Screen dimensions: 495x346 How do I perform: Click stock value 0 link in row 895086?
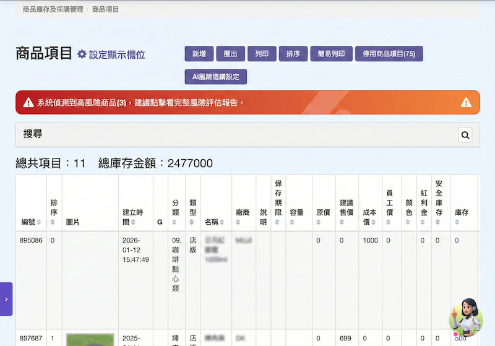point(457,240)
